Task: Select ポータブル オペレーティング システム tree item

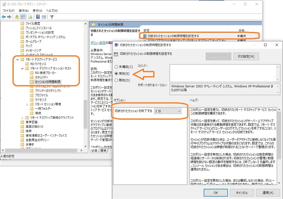Action: coord(45,37)
